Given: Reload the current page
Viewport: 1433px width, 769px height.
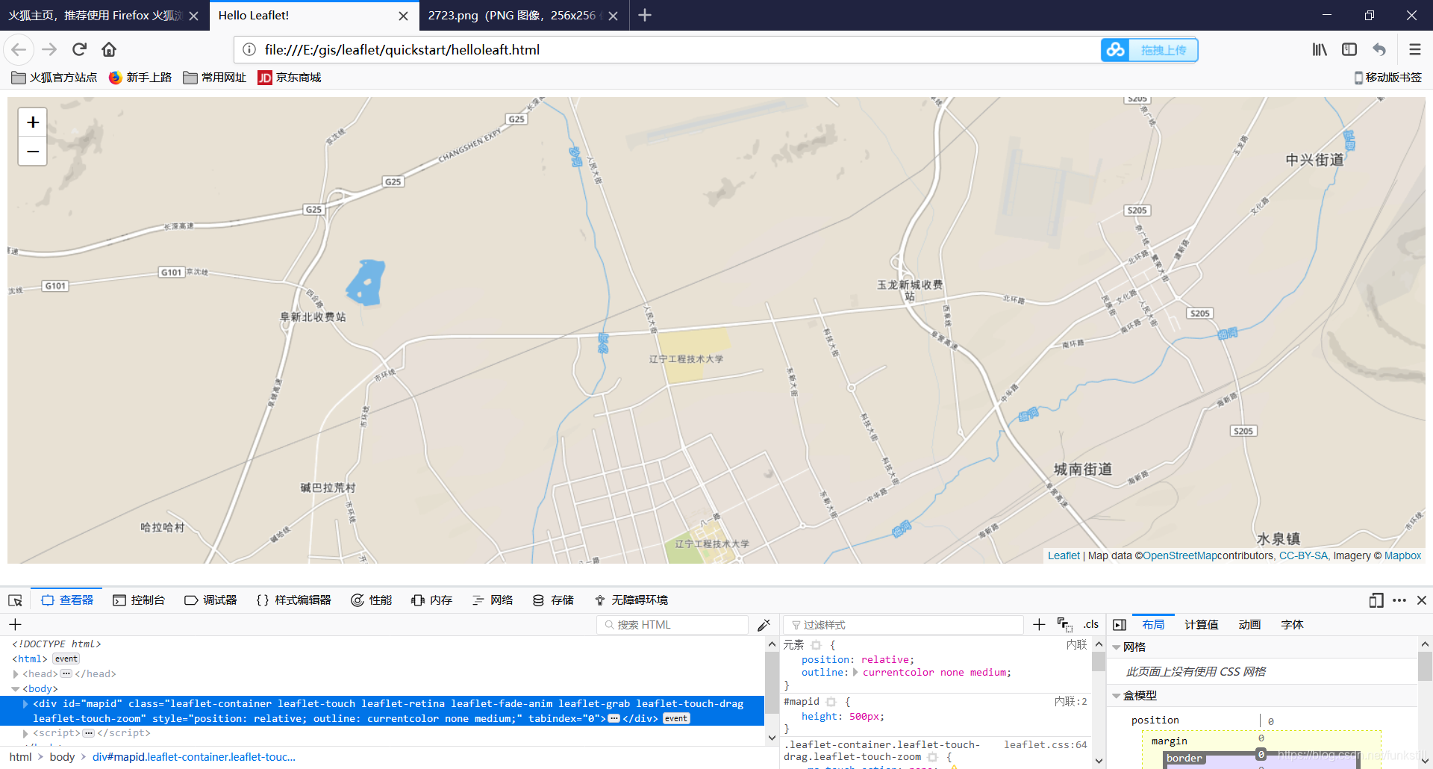Looking at the screenshot, I should click(x=79, y=49).
